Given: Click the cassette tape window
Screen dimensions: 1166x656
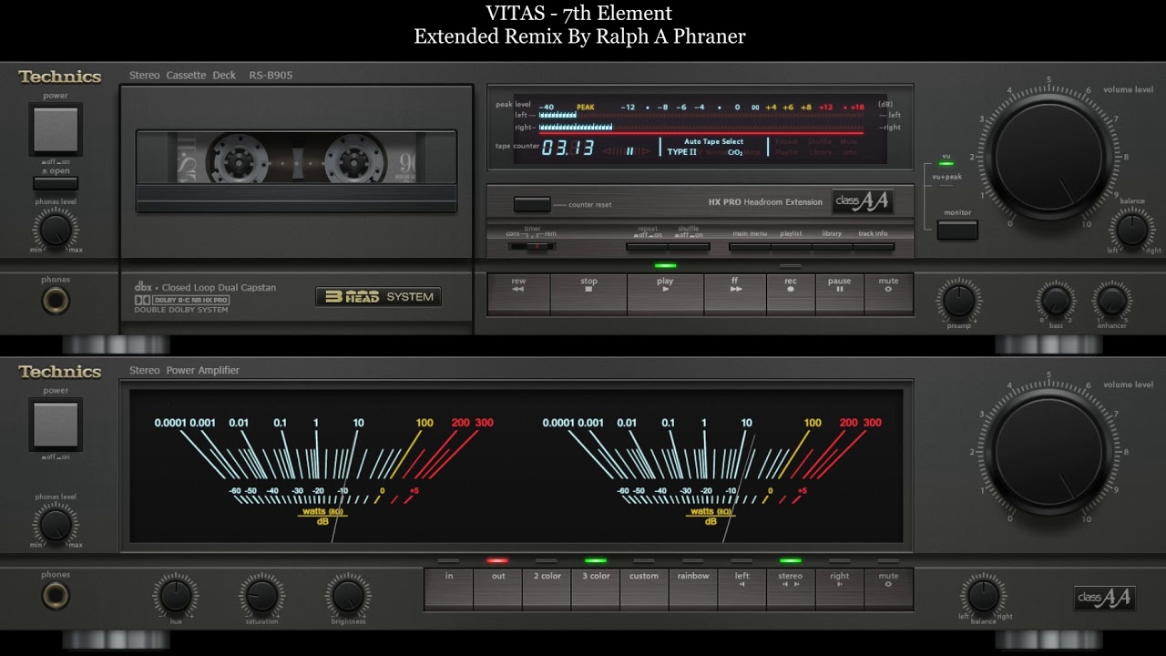Looking at the screenshot, I should click(296, 156).
